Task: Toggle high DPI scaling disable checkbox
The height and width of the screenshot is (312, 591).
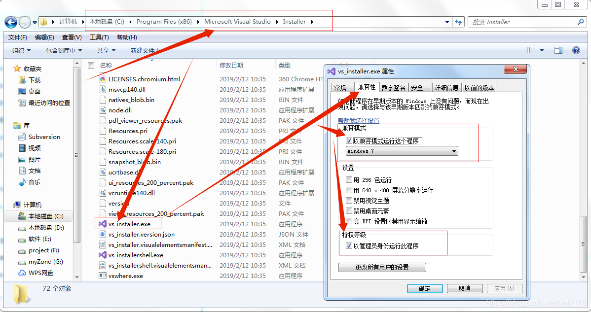Action: (349, 221)
